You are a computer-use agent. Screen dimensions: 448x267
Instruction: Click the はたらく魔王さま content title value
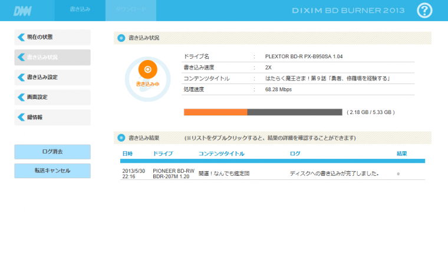click(x=327, y=78)
